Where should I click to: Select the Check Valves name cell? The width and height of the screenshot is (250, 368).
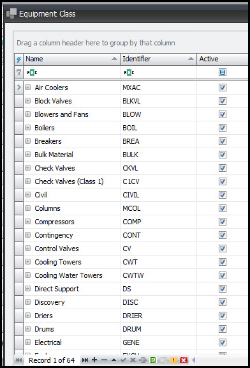pos(71,168)
